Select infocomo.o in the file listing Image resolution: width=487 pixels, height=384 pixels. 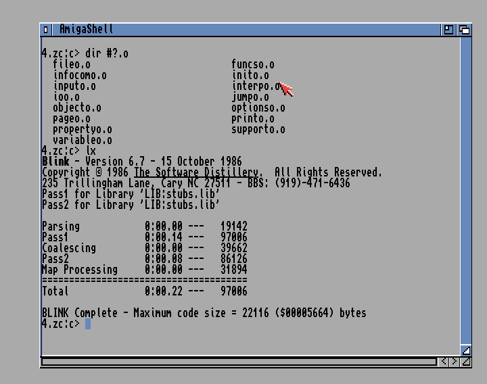(80, 76)
